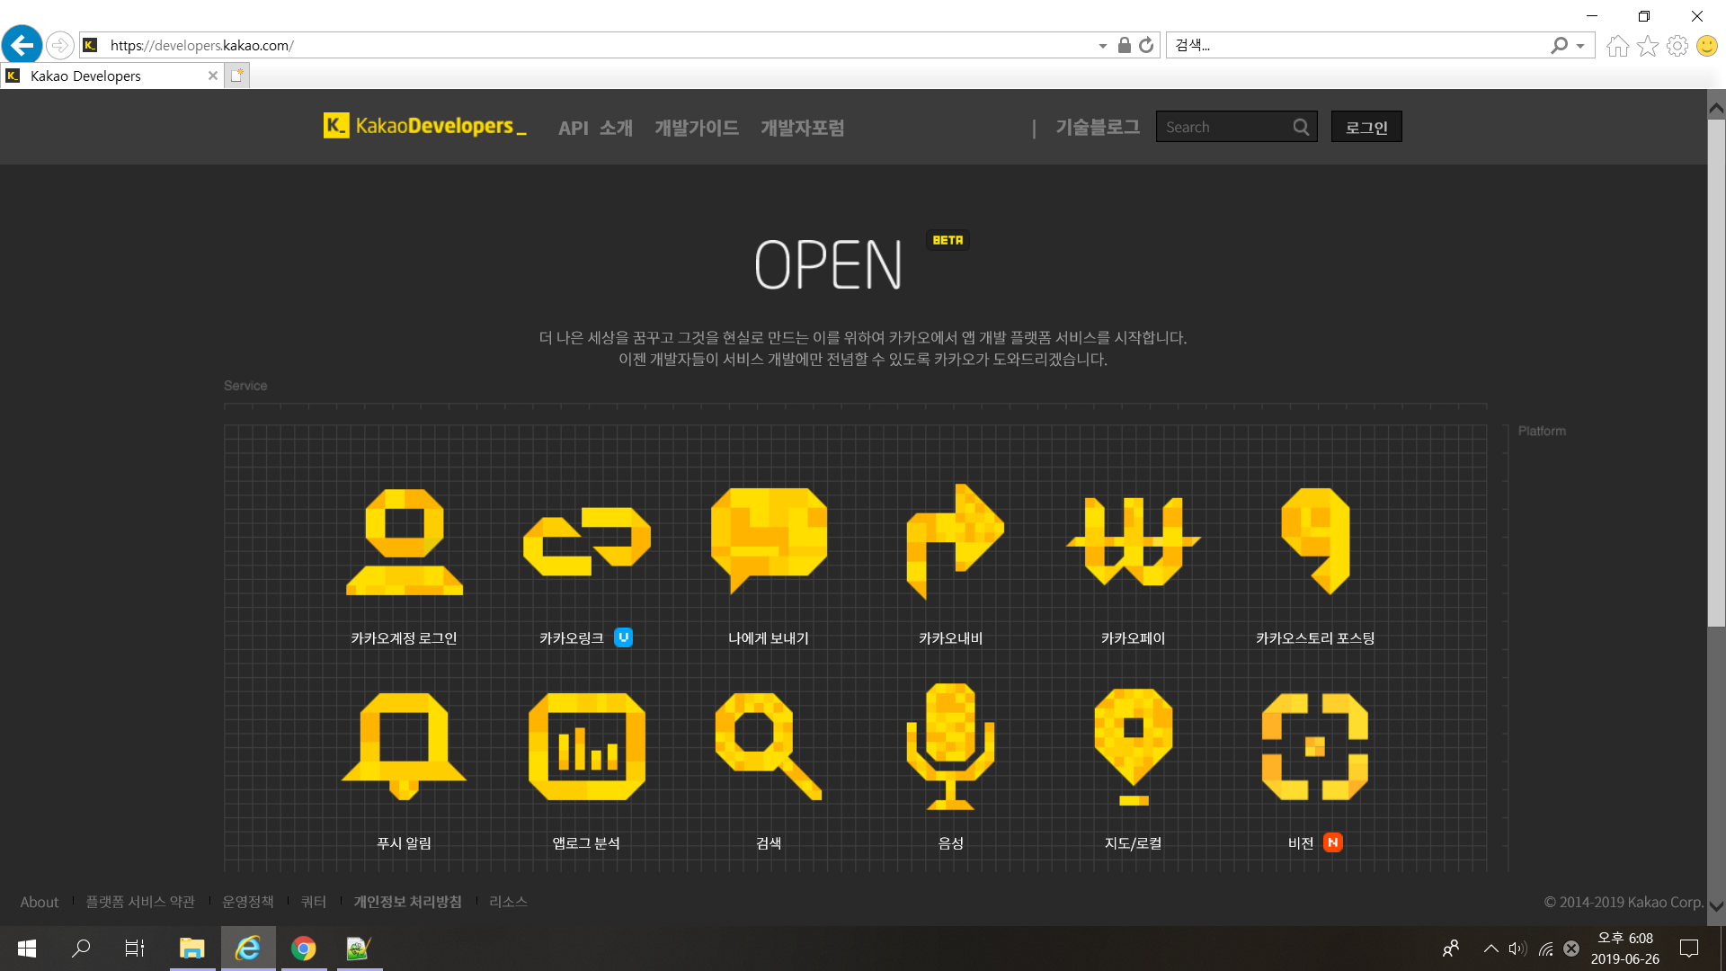Click the security lock icon in address bar
The height and width of the screenshot is (971, 1726).
tap(1124, 45)
